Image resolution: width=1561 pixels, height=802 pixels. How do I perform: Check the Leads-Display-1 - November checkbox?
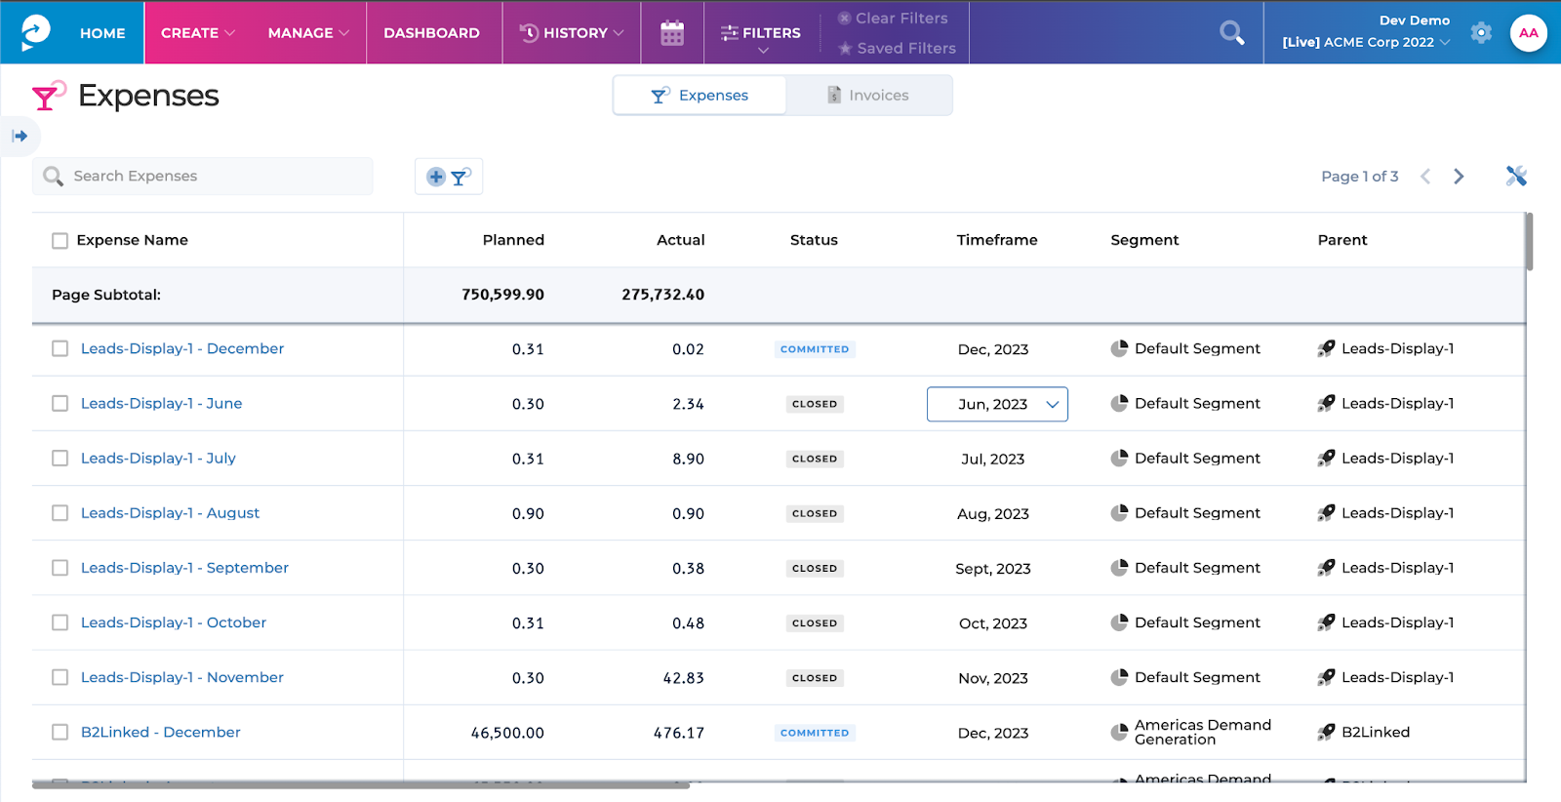[60, 677]
